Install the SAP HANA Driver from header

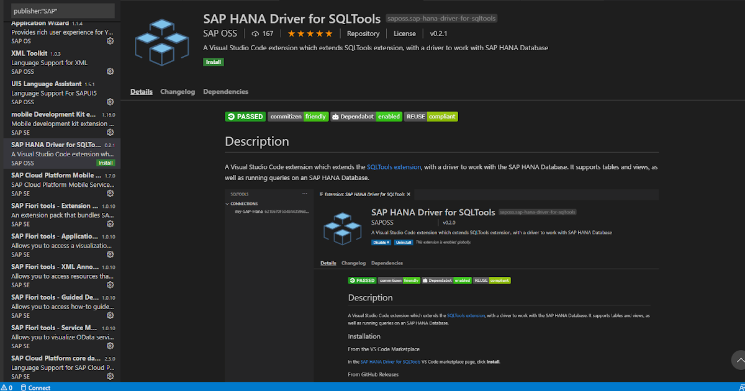pos(214,62)
